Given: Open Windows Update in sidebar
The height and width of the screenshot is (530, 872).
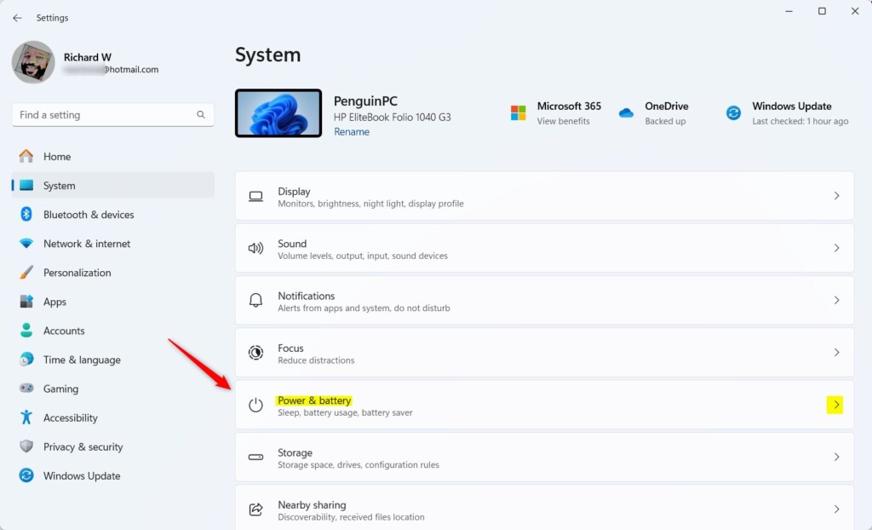Looking at the screenshot, I should pos(113,475).
